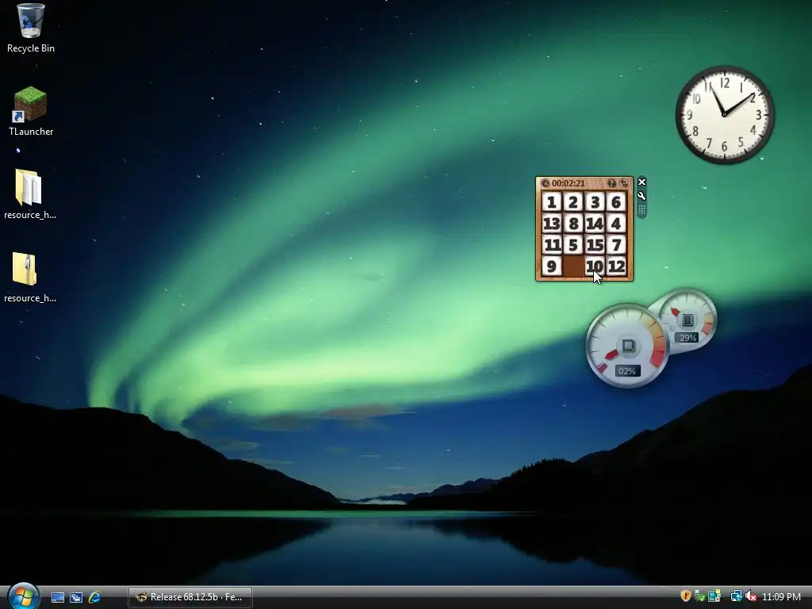
Task: Click the muted volume tray icon
Action: tap(751, 596)
